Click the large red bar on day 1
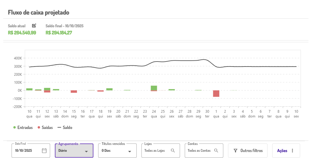 click(x=216, y=93)
